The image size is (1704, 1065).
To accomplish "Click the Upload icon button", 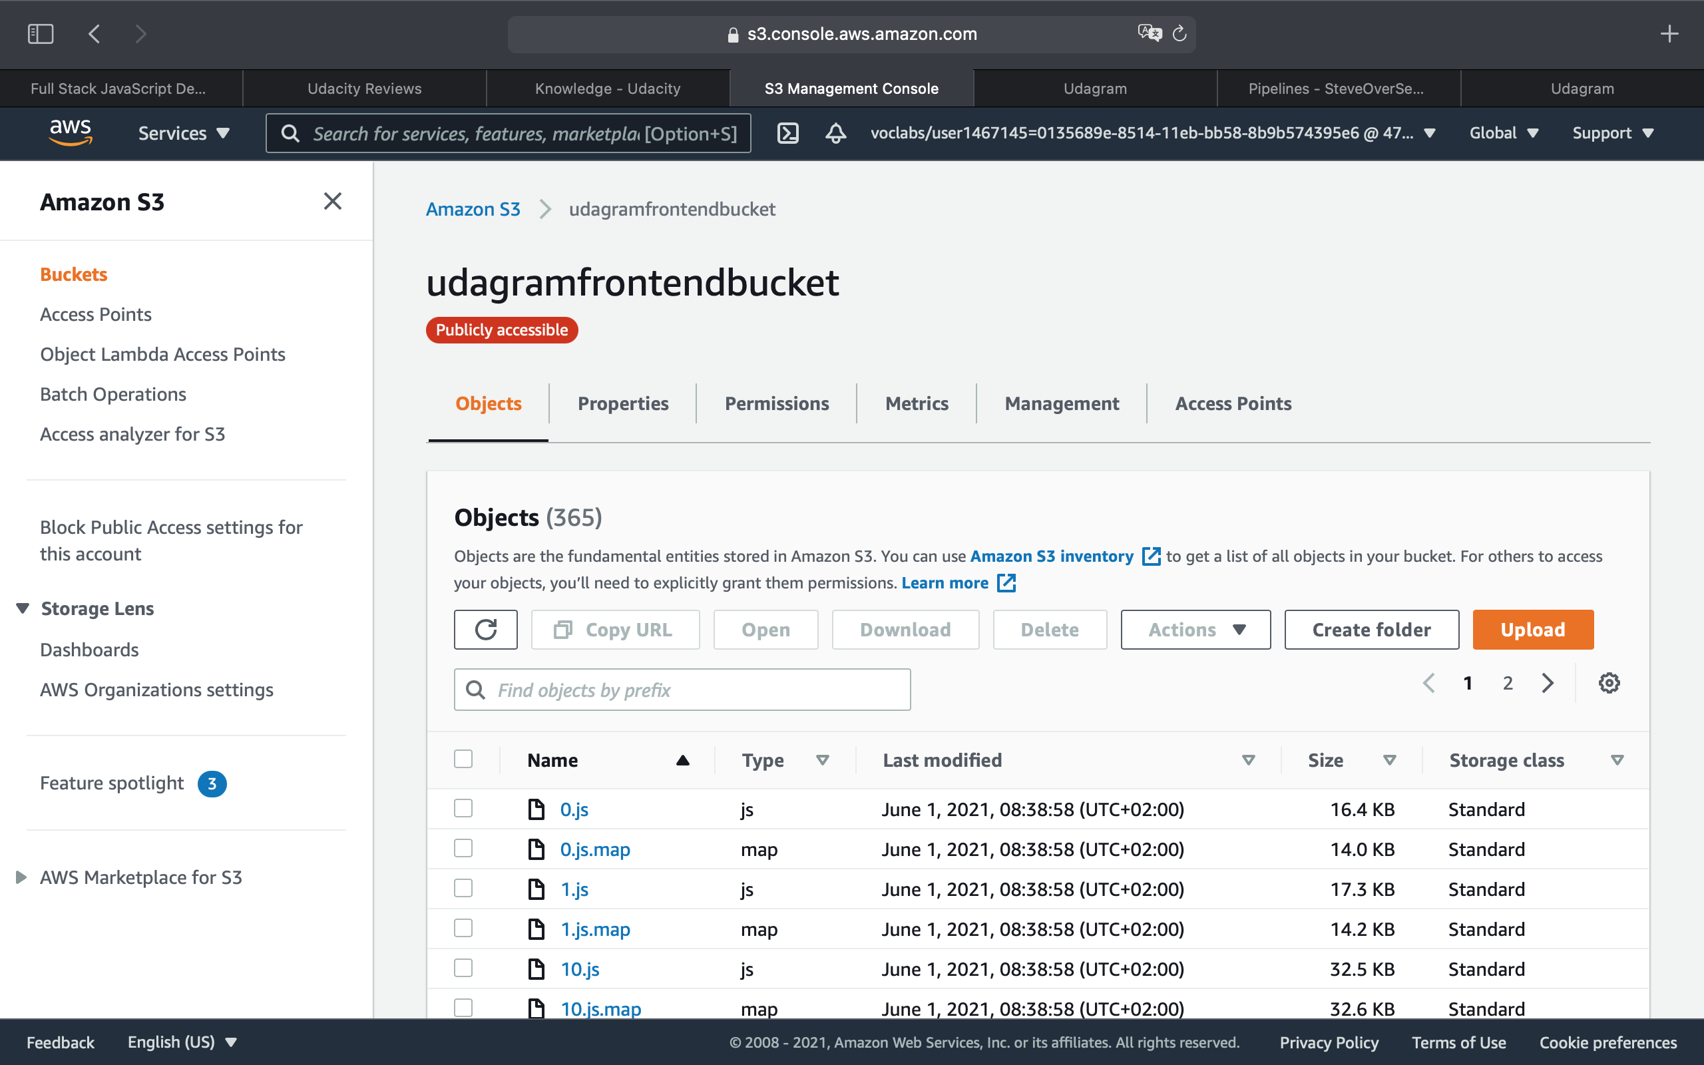I will [x=1532, y=630].
